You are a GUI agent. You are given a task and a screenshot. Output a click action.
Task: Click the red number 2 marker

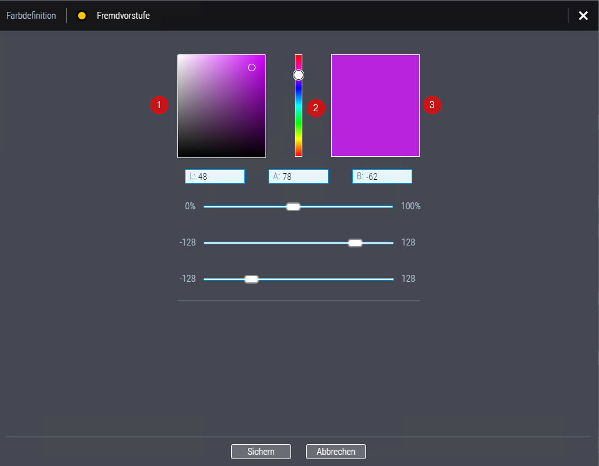315,108
